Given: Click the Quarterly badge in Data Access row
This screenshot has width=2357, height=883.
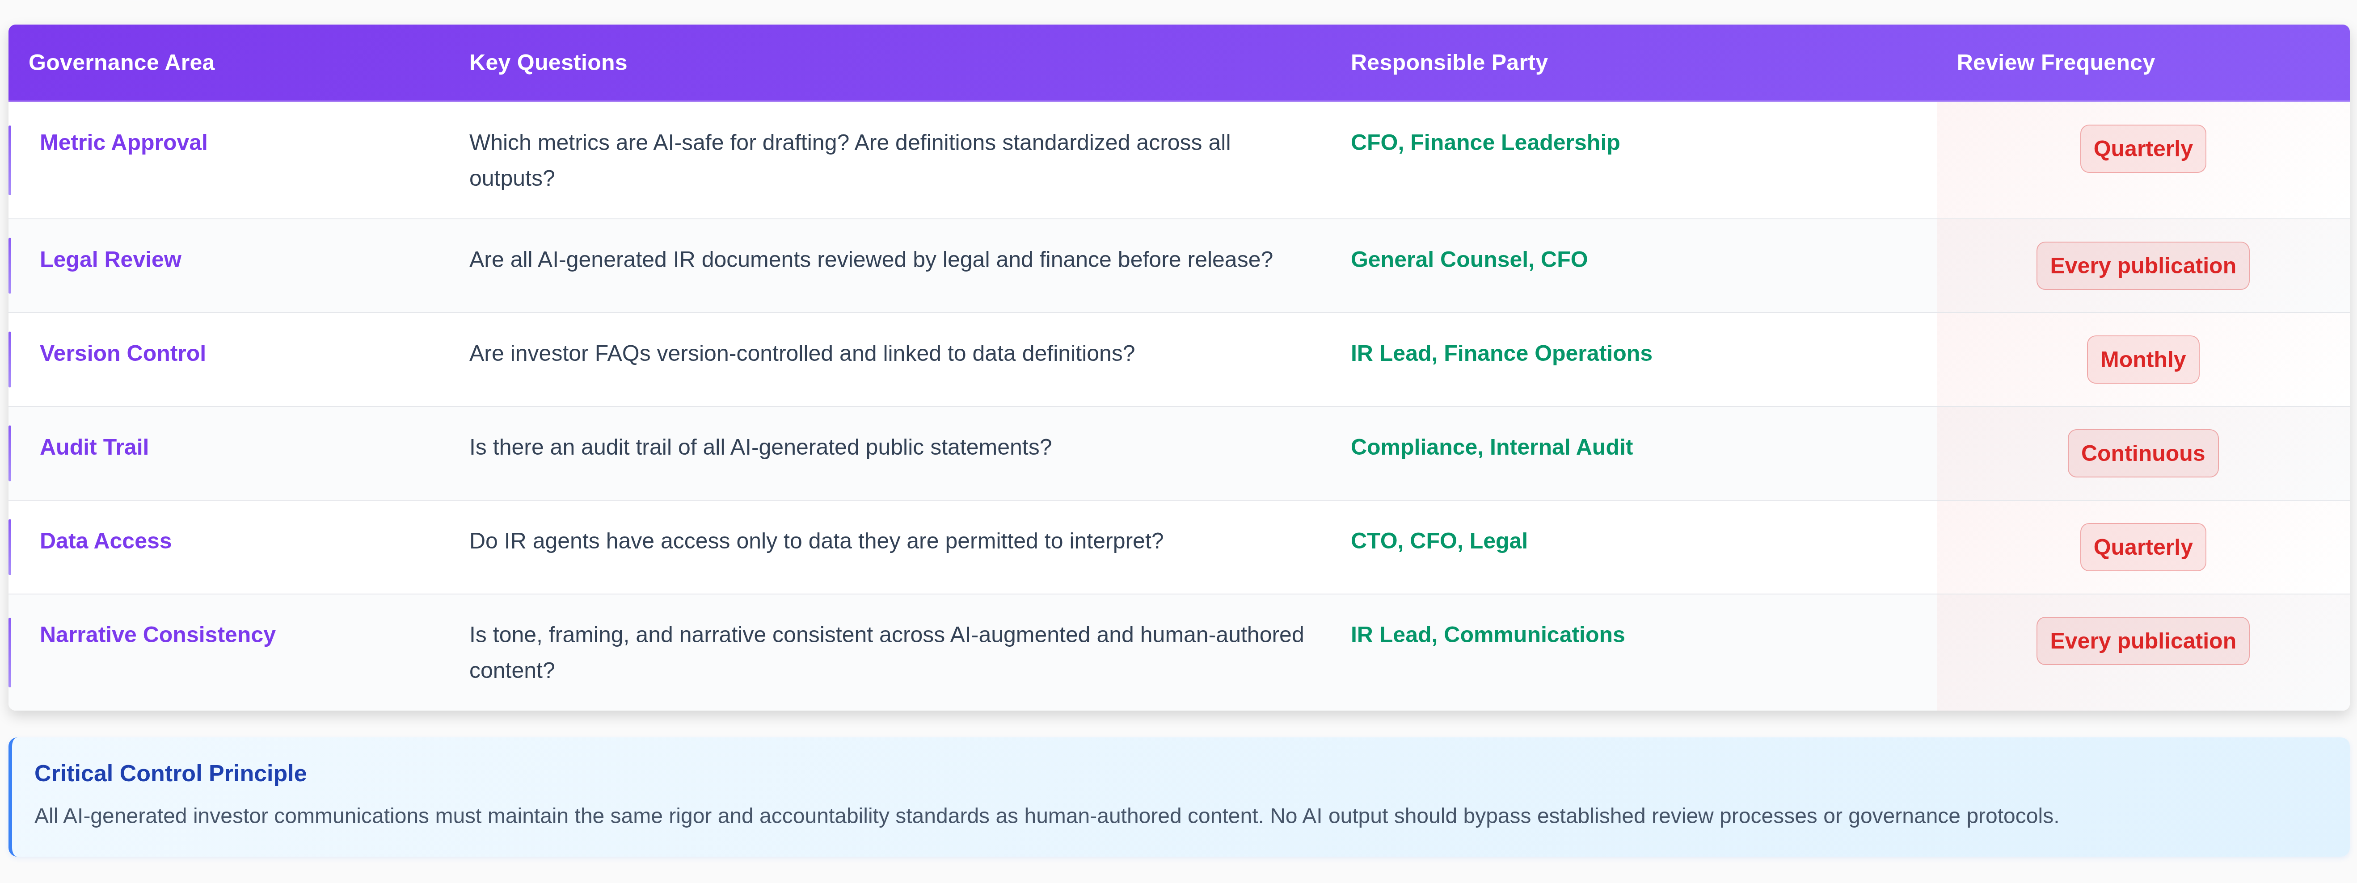Looking at the screenshot, I should pyautogui.click(x=2142, y=548).
